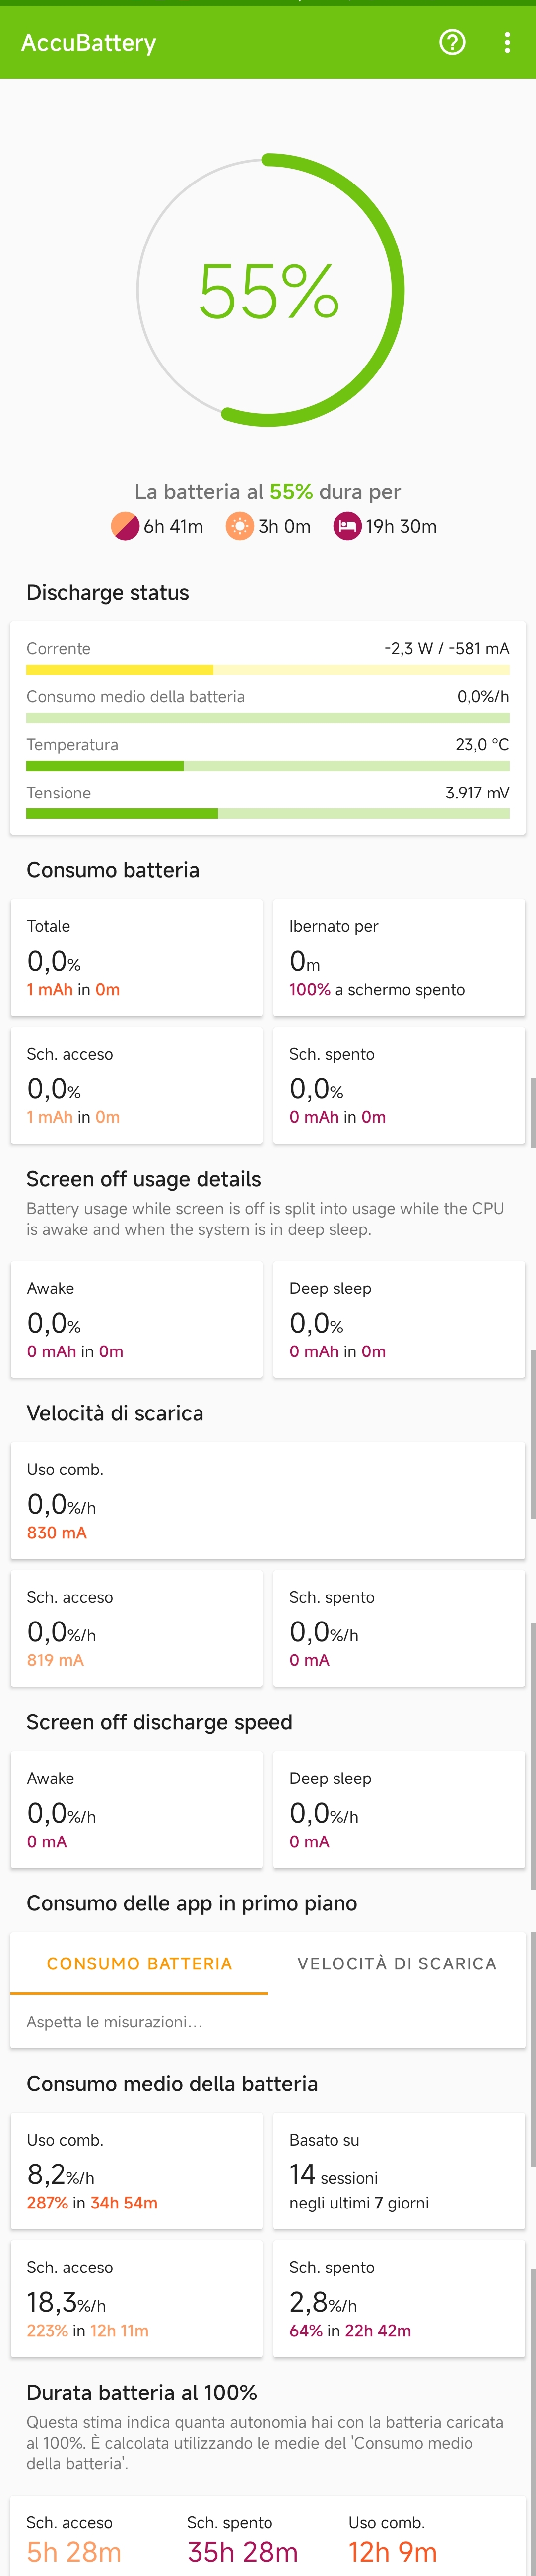Tap the Uso comb. 830 mA card
Screen dimensions: 536x2576
pyautogui.click(x=268, y=1501)
